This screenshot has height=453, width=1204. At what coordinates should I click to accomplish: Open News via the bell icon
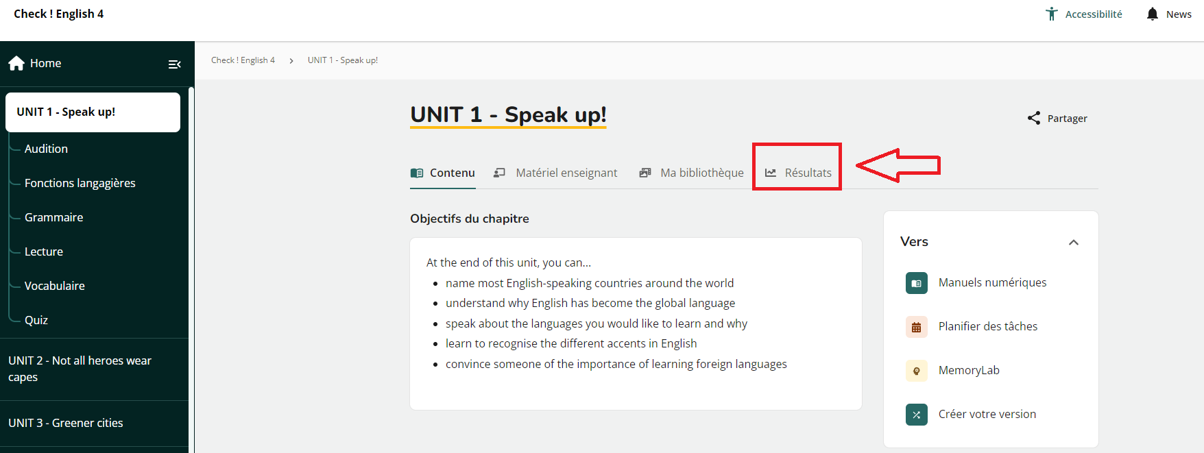click(1152, 14)
